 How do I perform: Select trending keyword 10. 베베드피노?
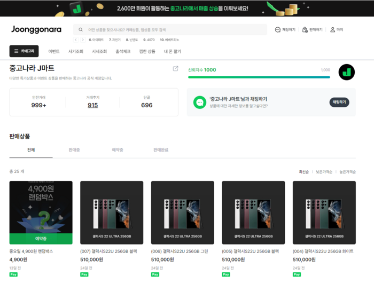click(169, 40)
